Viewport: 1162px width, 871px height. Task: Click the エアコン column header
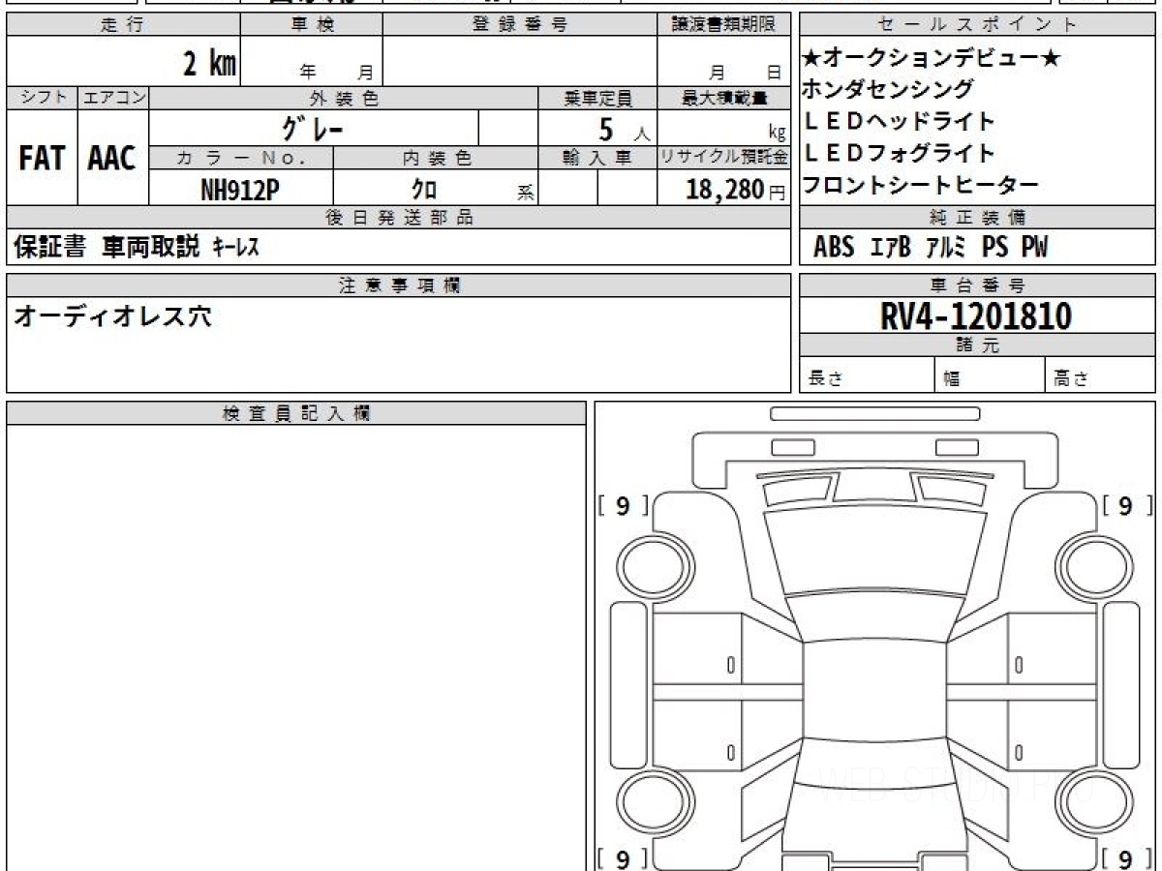(x=113, y=98)
